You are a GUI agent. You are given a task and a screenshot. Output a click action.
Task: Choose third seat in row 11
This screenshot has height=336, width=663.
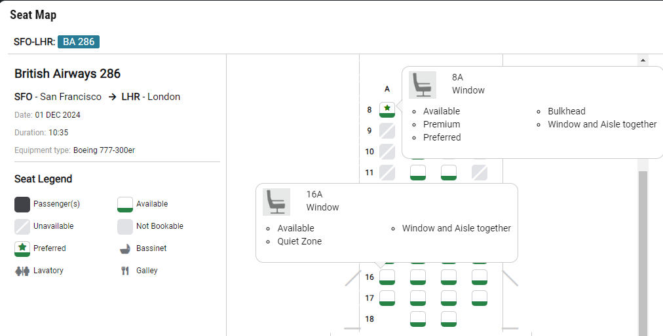coord(449,173)
